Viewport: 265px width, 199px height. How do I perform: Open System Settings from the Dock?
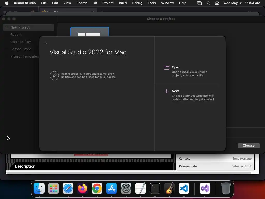pos(126,188)
